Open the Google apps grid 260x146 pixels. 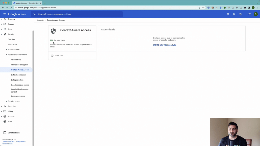(250, 14)
